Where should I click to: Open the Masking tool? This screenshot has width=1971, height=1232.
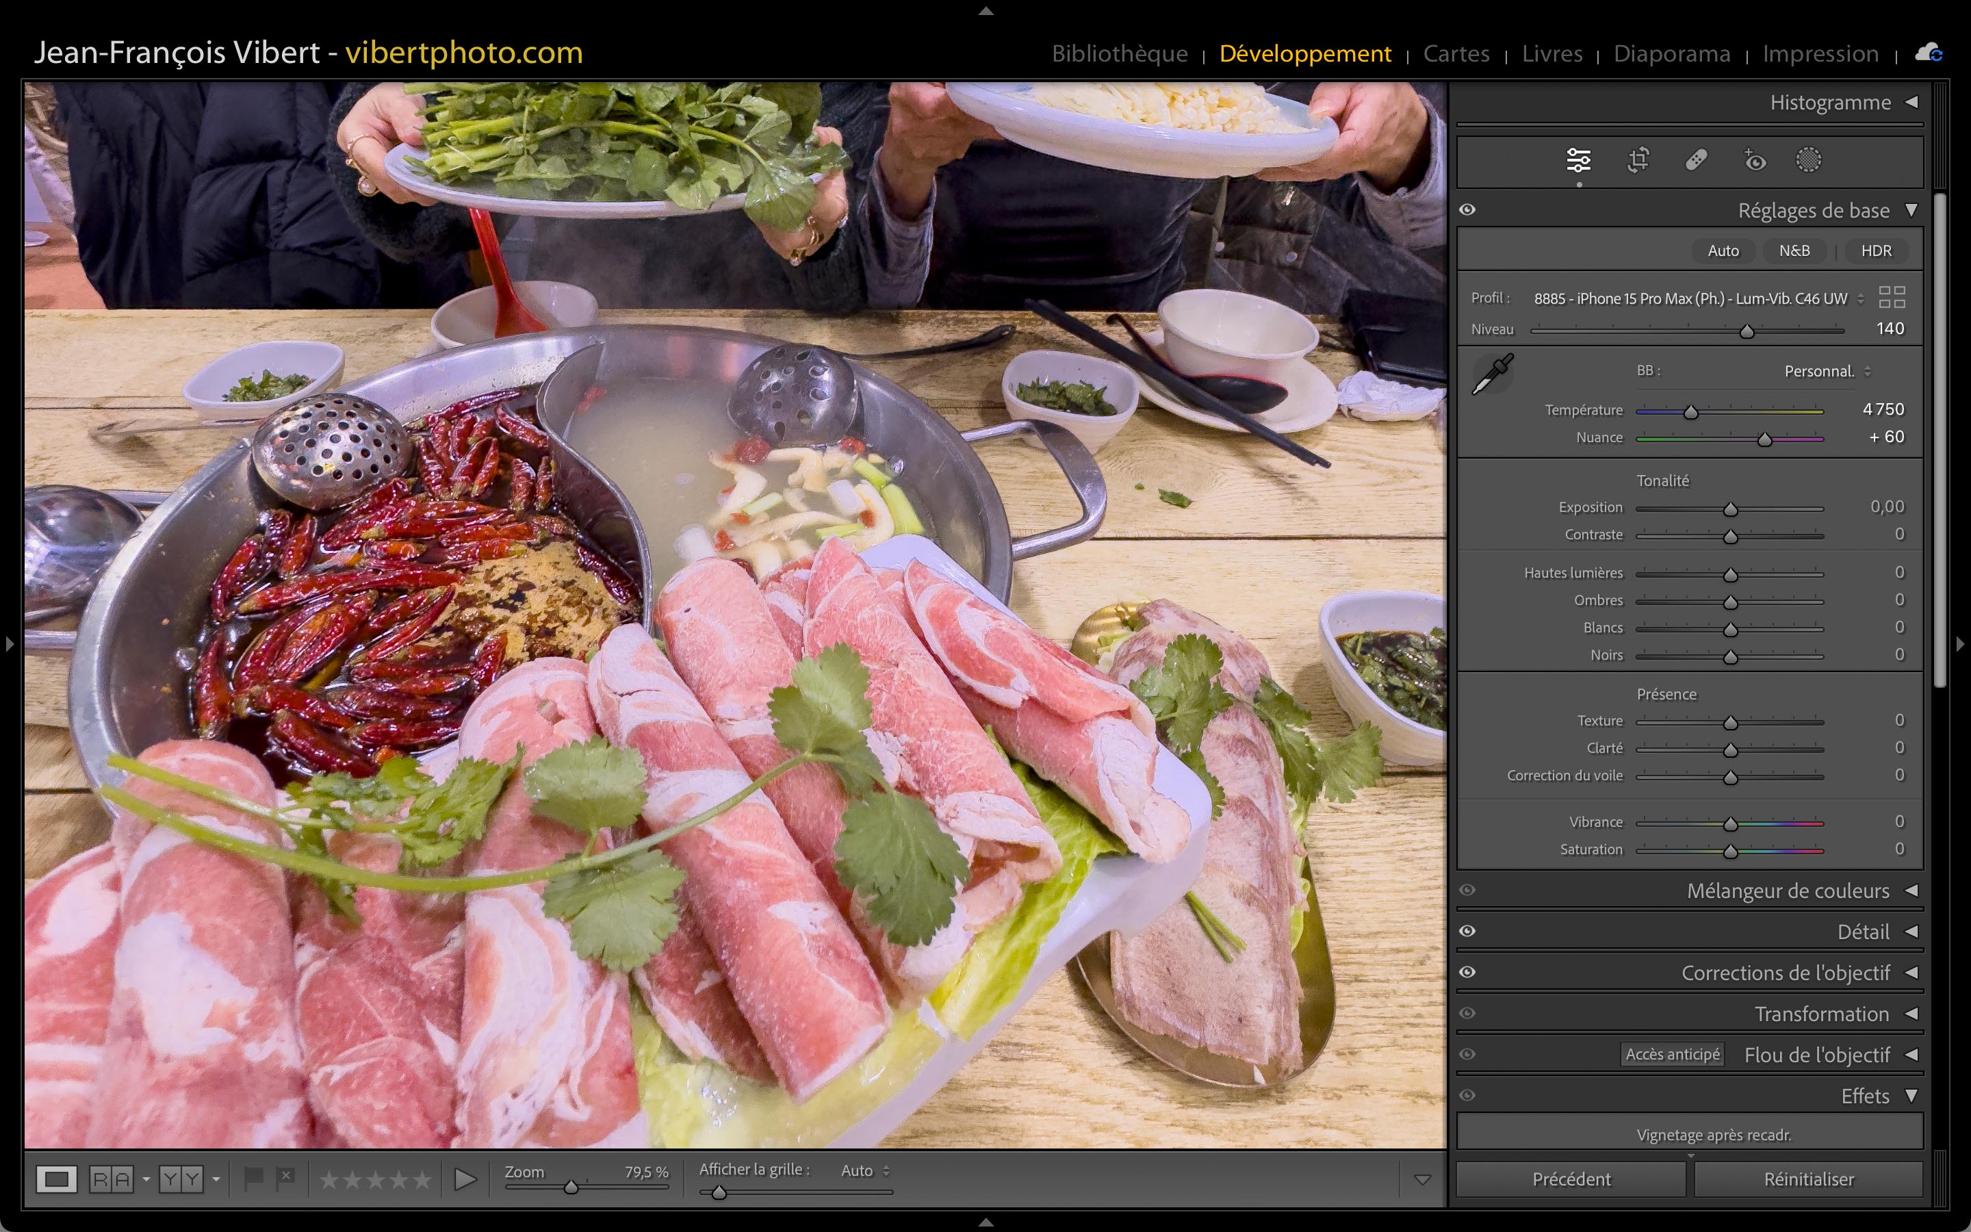tap(1808, 161)
